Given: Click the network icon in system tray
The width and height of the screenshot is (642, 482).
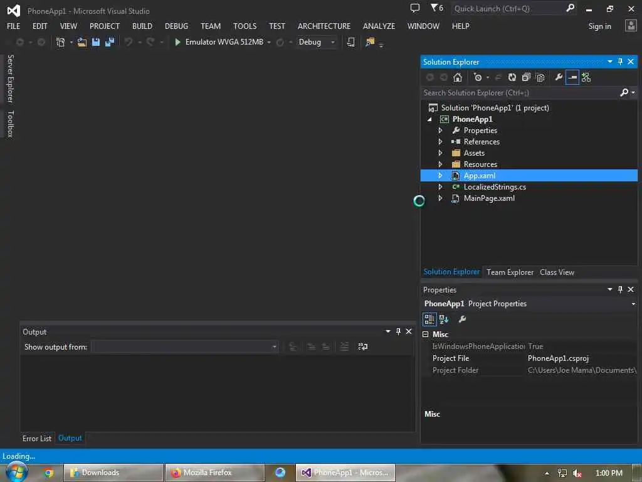Looking at the screenshot, I should point(562,473).
